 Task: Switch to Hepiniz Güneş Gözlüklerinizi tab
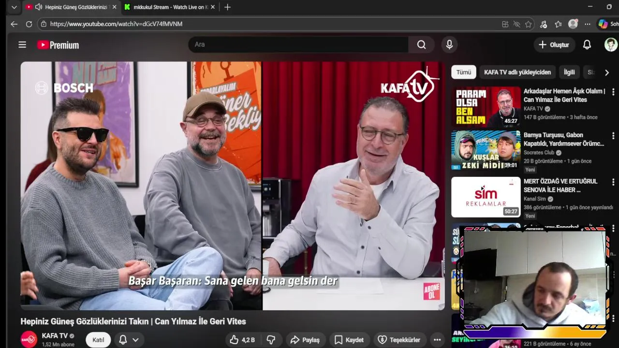point(71,7)
